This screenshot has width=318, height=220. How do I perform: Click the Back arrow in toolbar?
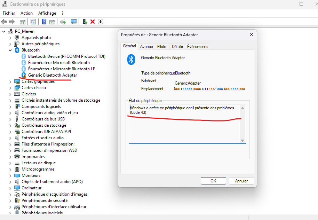4,22
